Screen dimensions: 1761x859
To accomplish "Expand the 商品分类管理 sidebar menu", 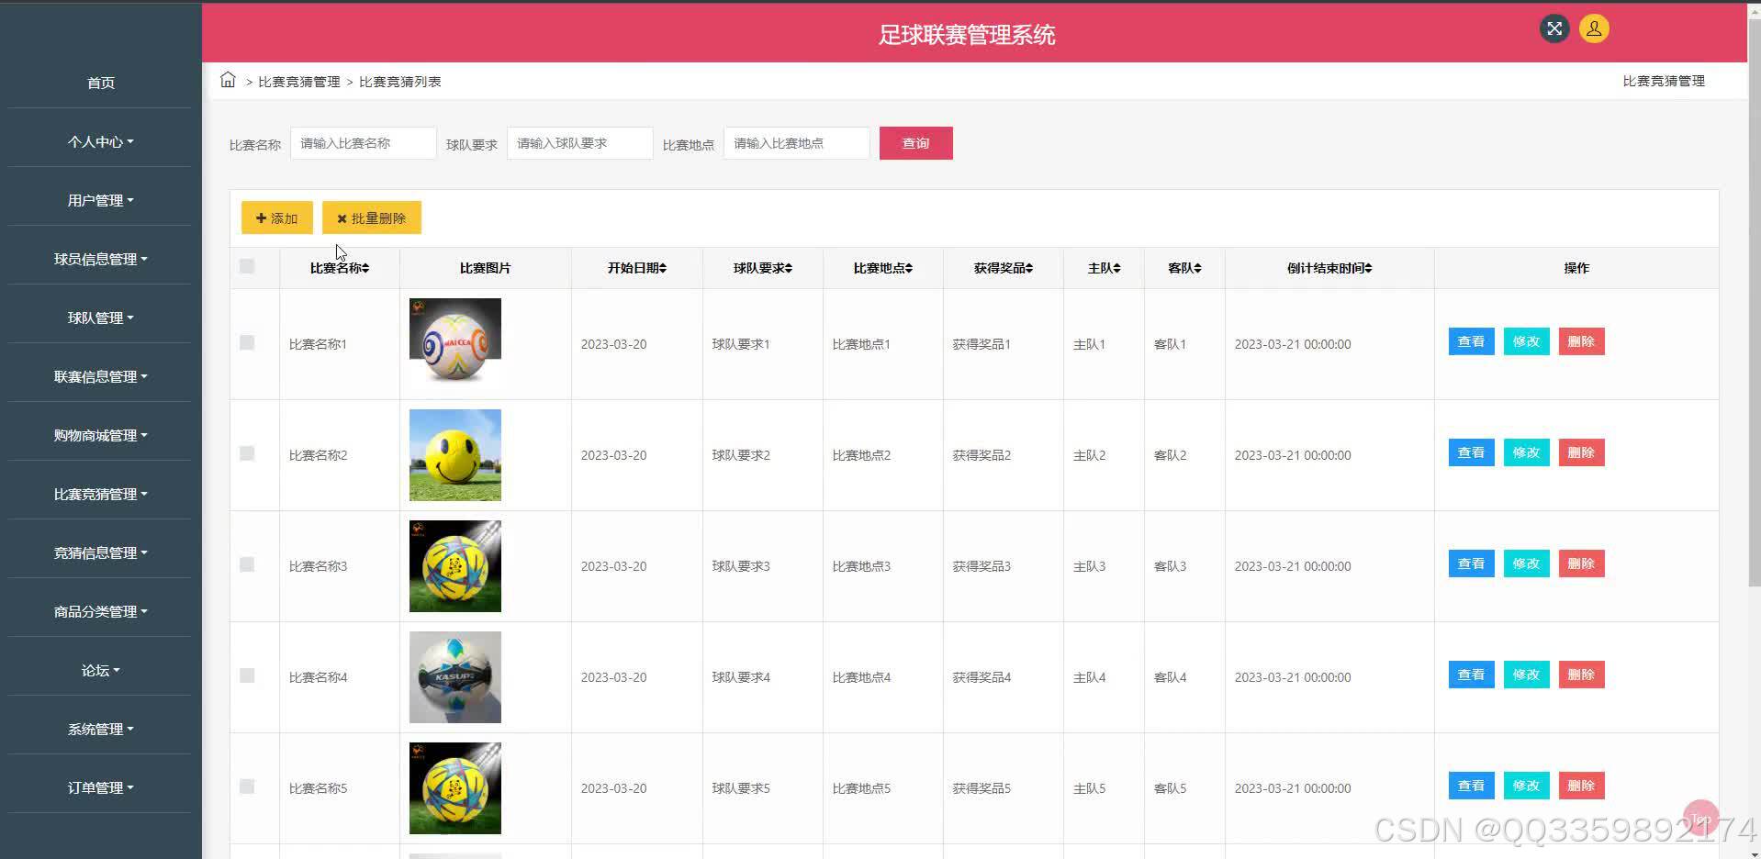I will [x=100, y=611].
